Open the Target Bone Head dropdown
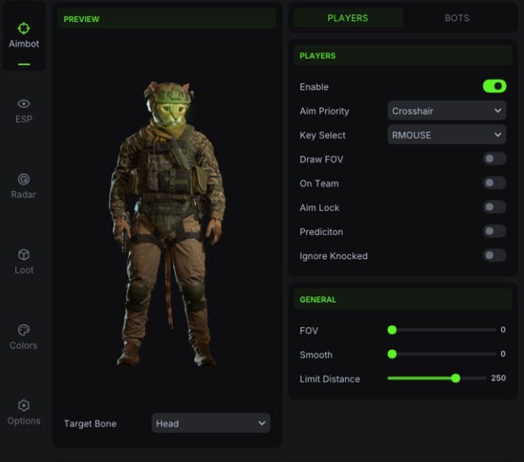Viewport: 524px width, 462px height. [x=210, y=423]
